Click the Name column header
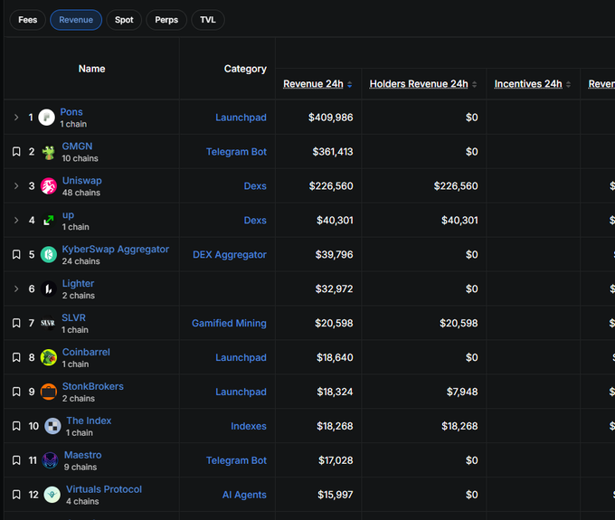Viewport: 615px width, 520px height. pyautogui.click(x=91, y=69)
